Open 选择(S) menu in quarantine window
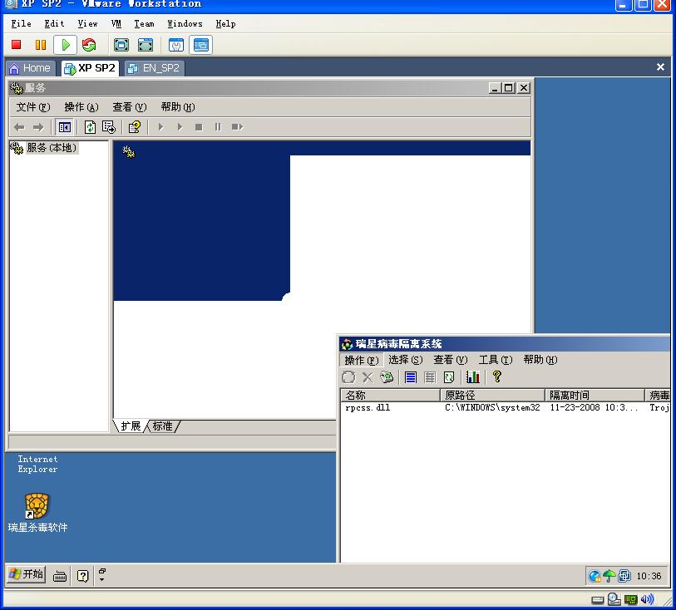Viewport: 676px width, 610px height. coord(405,360)
